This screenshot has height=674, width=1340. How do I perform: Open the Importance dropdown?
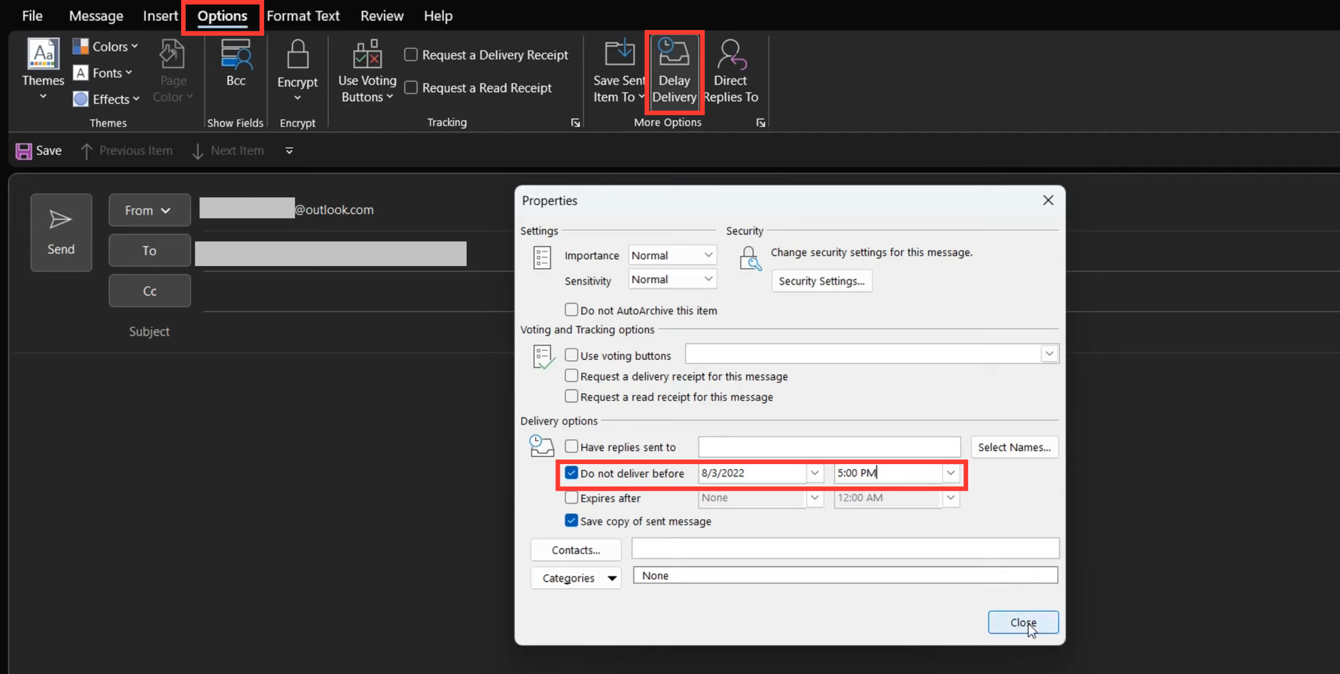coord(707,255)
